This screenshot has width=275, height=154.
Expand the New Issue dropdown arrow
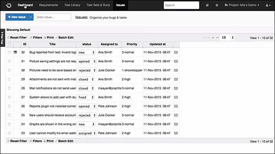(x=31, y=17)
